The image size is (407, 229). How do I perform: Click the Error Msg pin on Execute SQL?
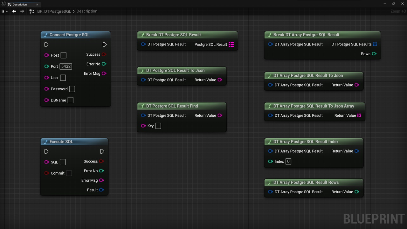pos(101,180)
